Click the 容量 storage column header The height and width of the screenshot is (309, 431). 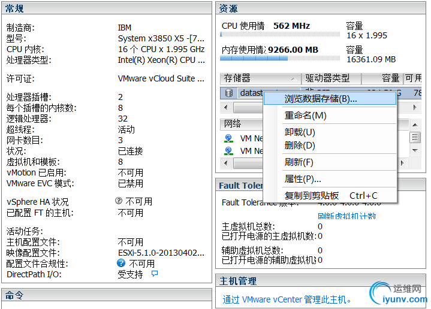tap(382, 78)
